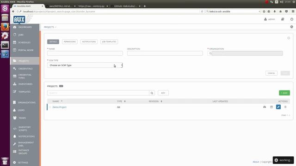
Task: Switch to the Job Templates tab
Action: coord(109,41)
